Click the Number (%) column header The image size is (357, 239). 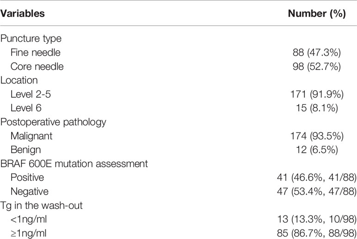pyautogui.click(x=317, y=14)
